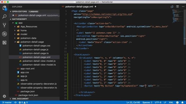
Task: Change end of line sequence LF
Action: 165,102
